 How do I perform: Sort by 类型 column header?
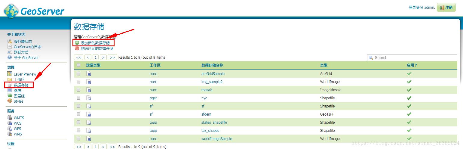coord(324,65)
